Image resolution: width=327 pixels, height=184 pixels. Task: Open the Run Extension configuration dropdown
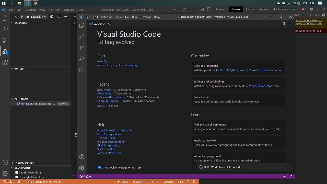tap(36, 17)
